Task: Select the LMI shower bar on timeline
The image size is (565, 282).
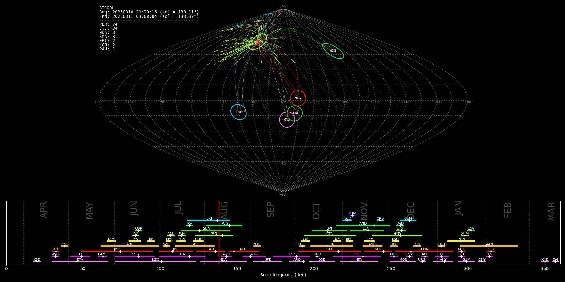Action: tap(329, 231)
